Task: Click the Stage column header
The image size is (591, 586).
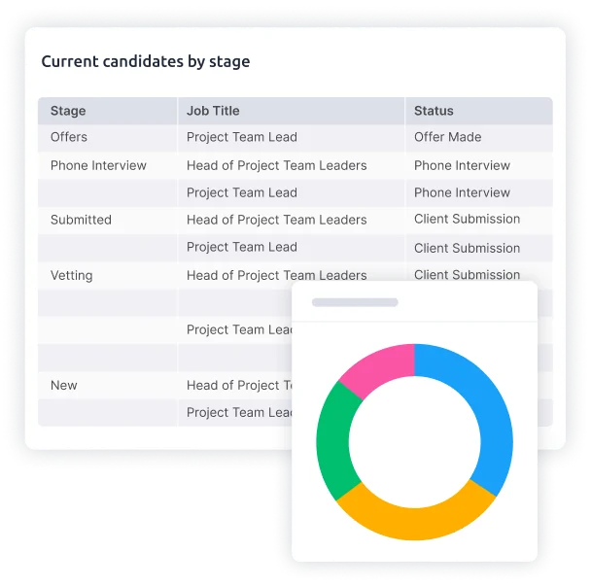Action: tap(68, 111)
